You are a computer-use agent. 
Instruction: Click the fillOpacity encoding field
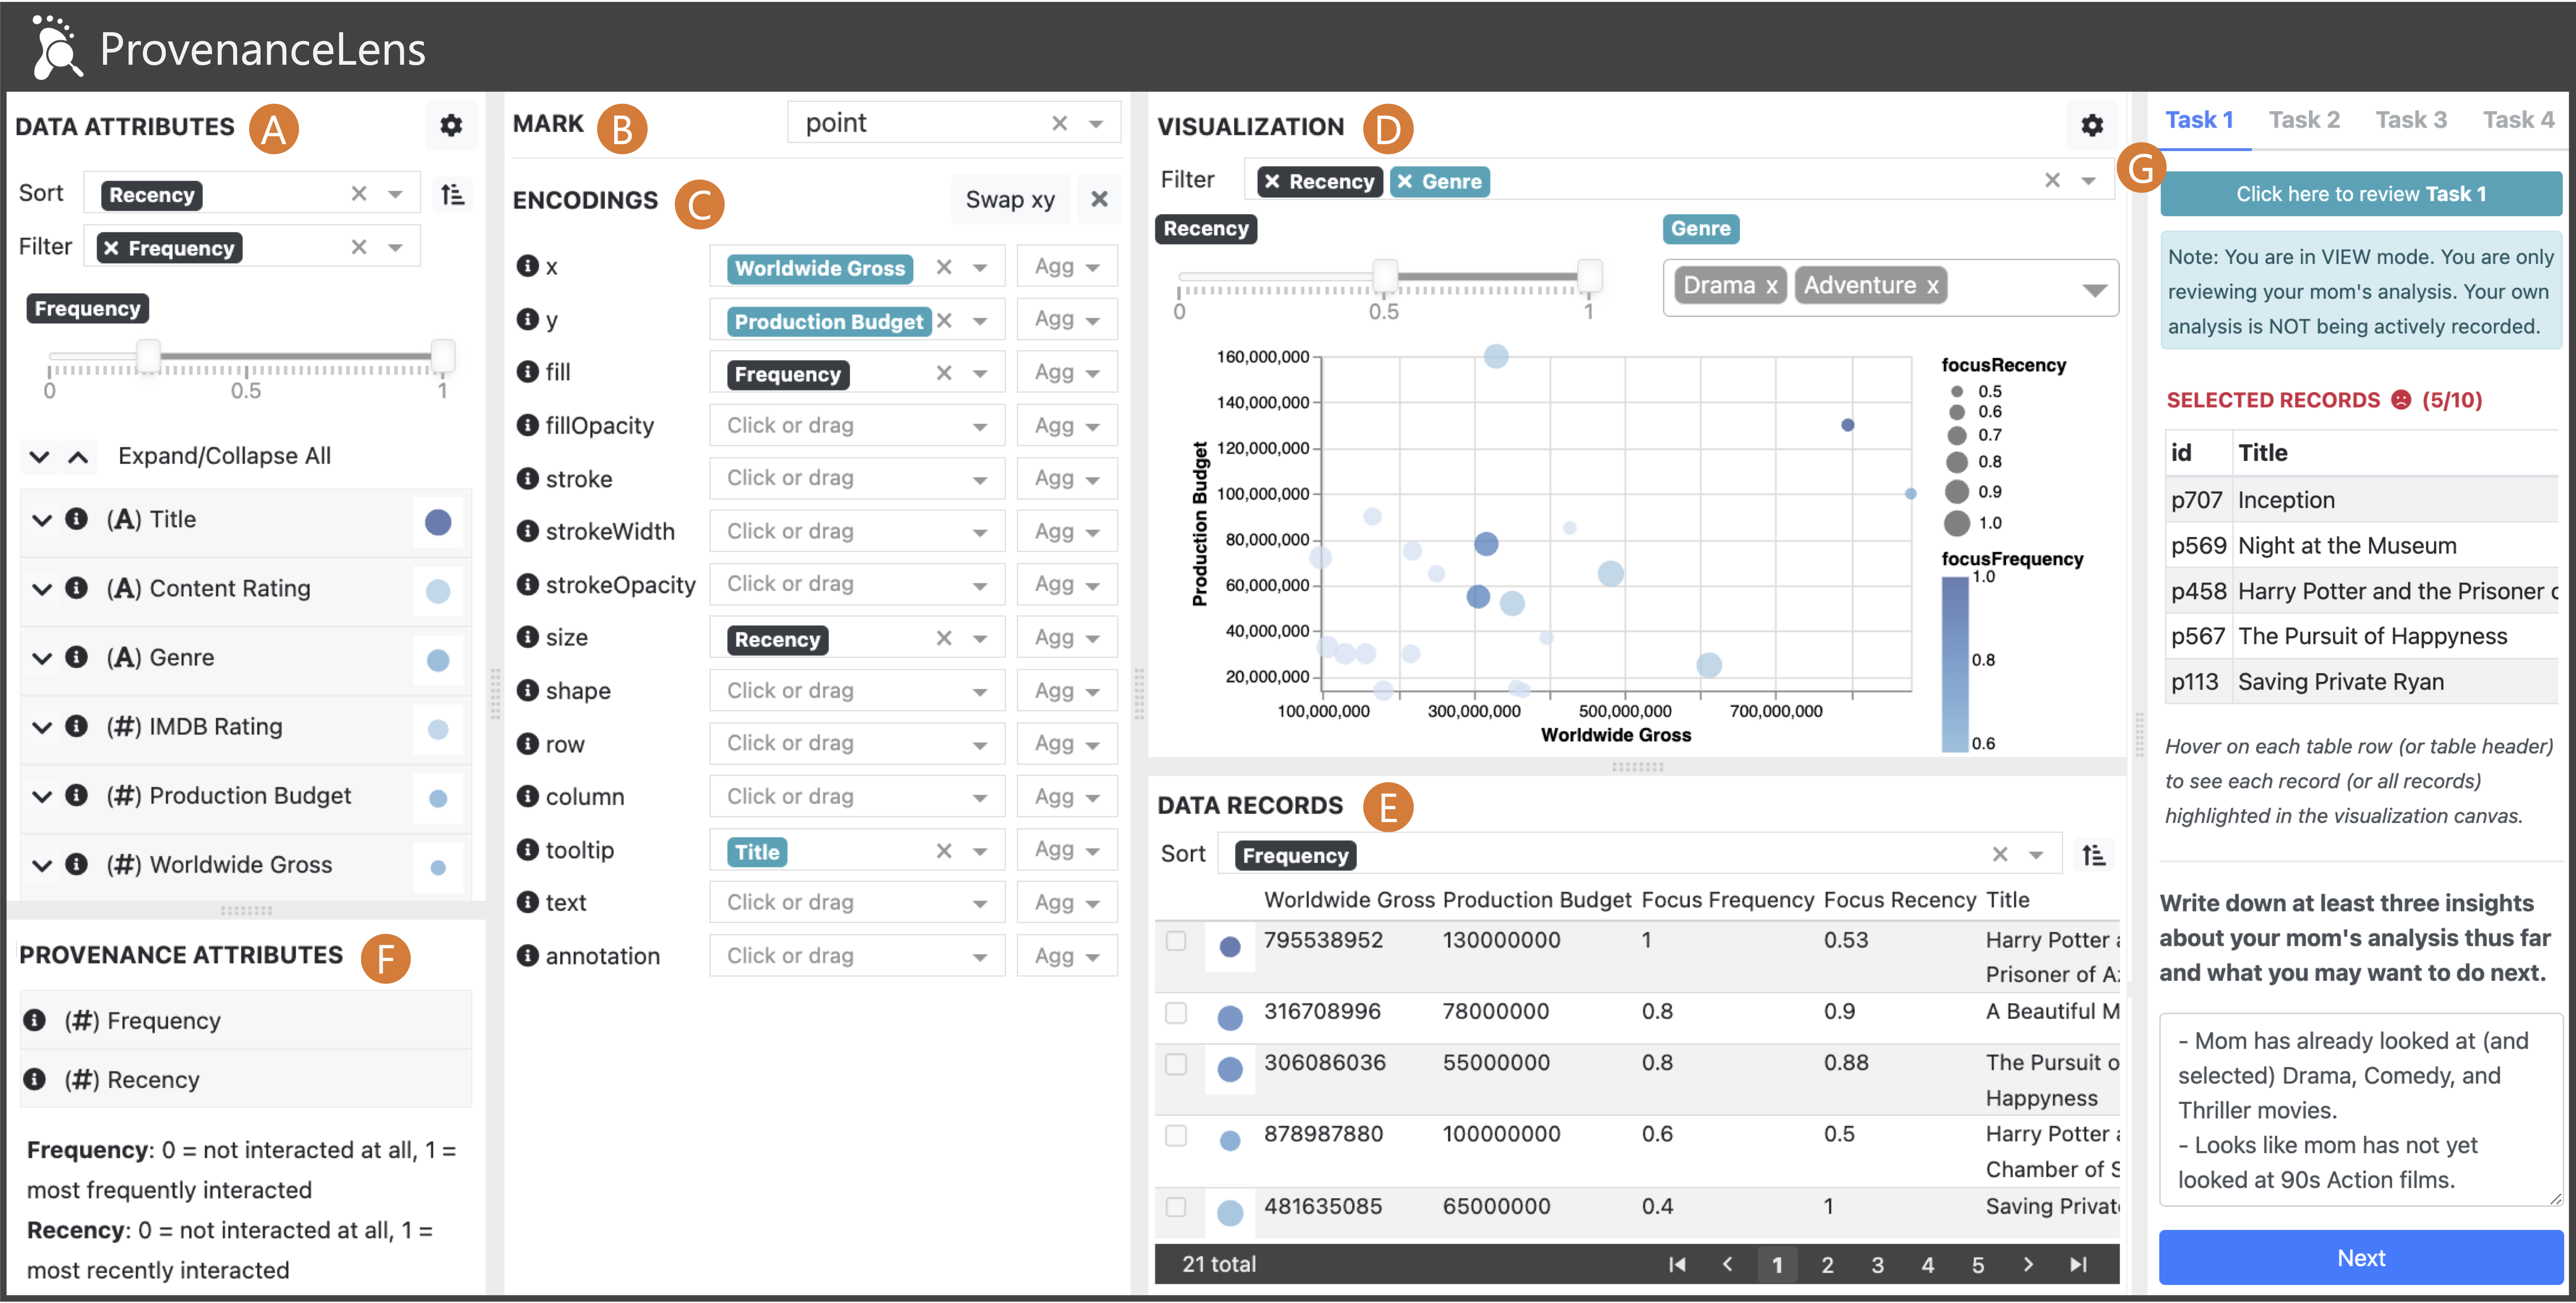pos(857,426)
